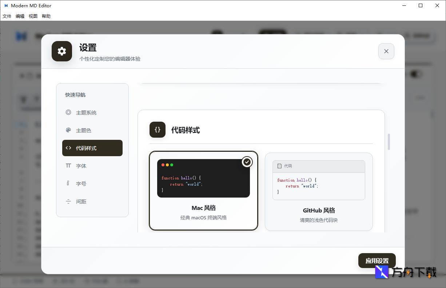This screenshot has width=446, height=288.
Task: Click the red traffic light dot in Mac preview
Action: tap(163, 165)
